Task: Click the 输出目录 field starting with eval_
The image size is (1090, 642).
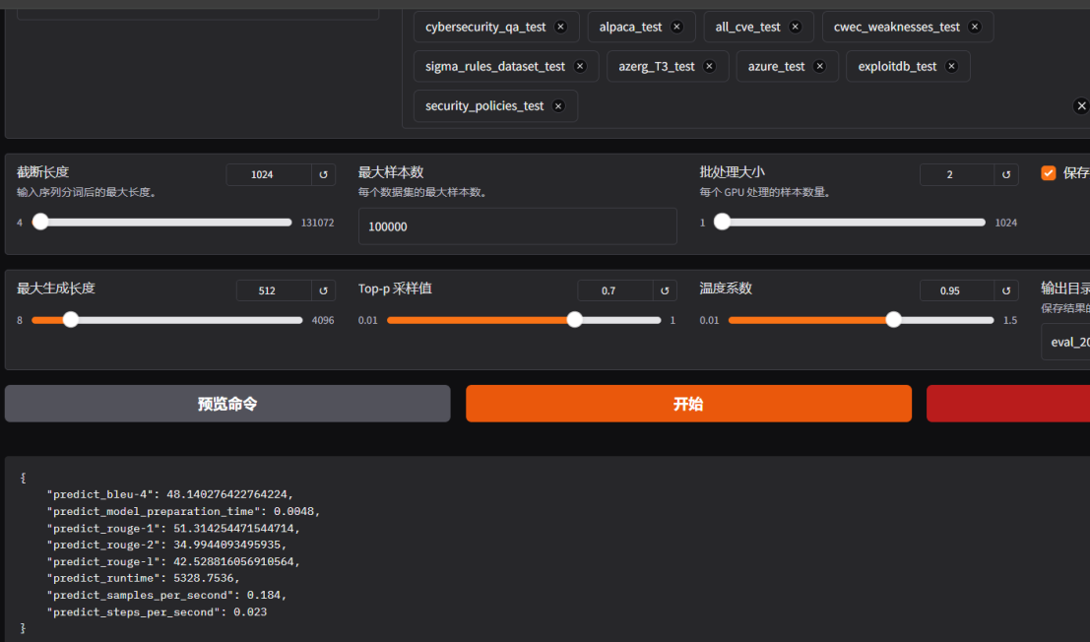Action: pos(1065,342)
